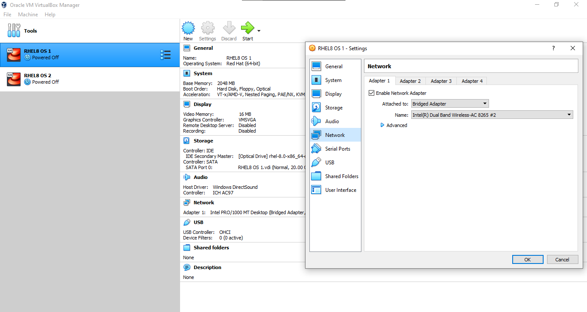This screenshot has width=587, height=312.
Task: Click the Storage section header in details
Action: [203, 141]
